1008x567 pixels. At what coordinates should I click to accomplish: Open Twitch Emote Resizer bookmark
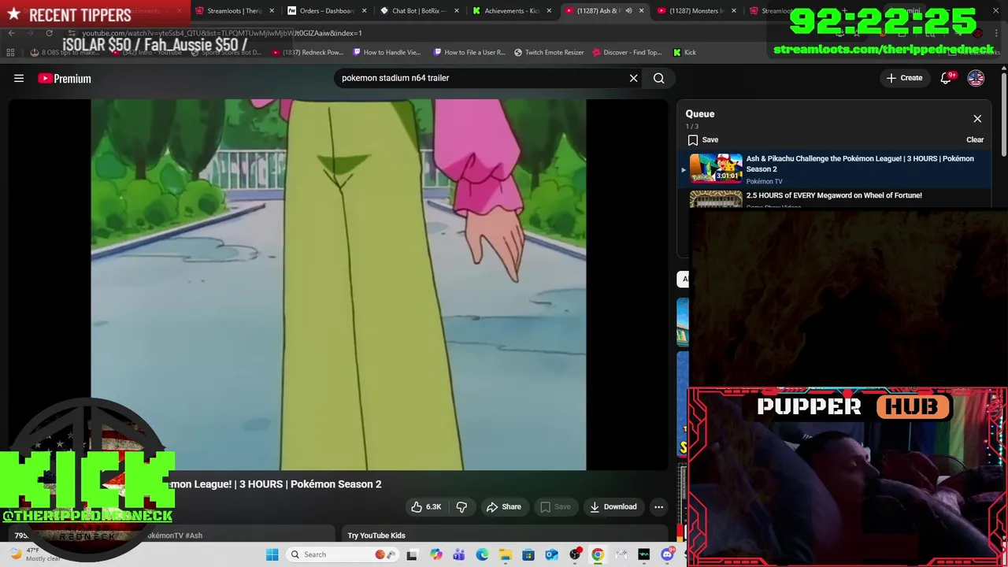[x=549, y=53]
